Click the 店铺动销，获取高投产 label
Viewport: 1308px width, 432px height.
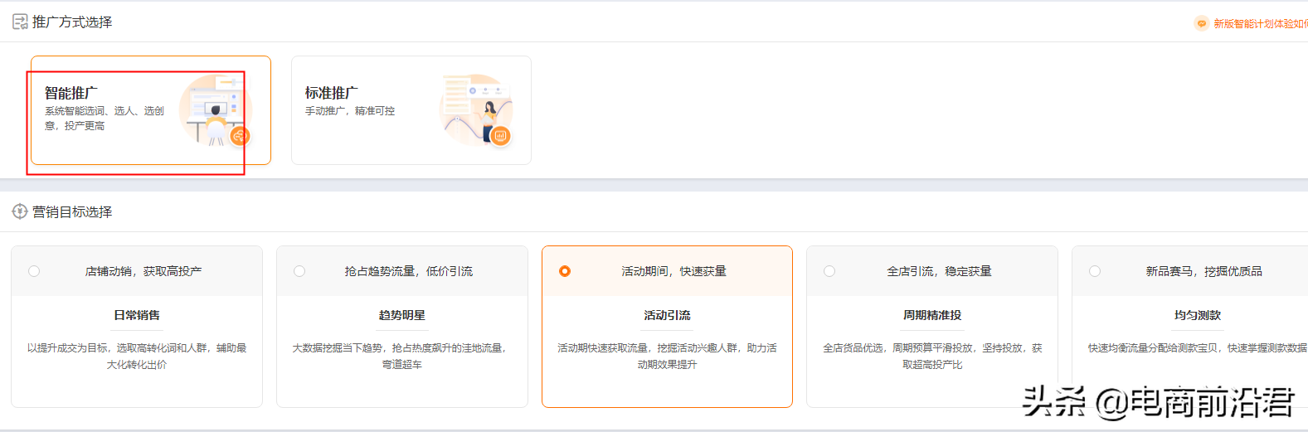tap(143, 271)
